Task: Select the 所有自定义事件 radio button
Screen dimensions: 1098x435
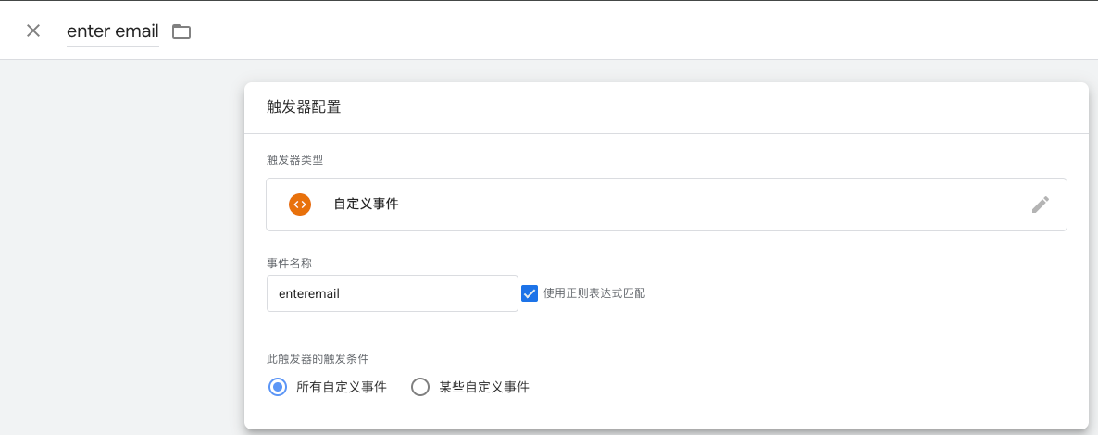Action: click(277, 387)
